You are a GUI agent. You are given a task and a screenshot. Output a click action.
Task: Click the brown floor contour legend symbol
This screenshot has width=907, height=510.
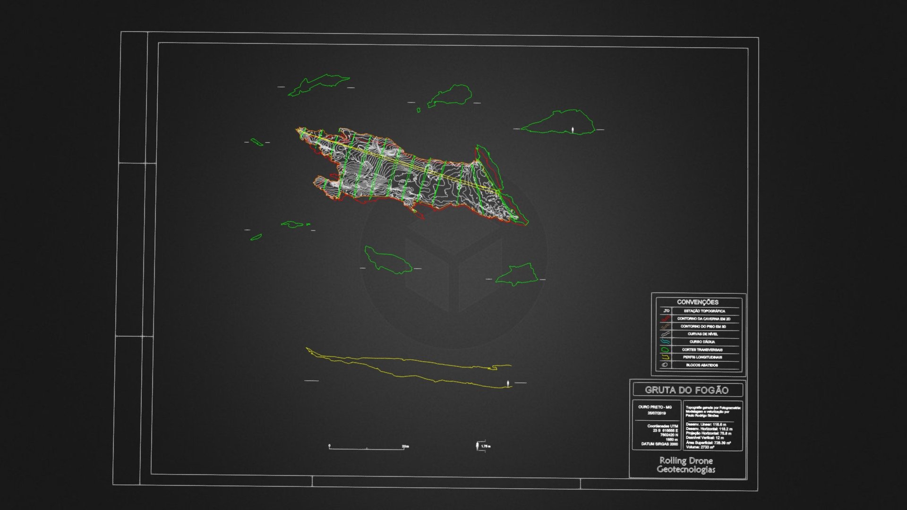[x=666, y=326]
